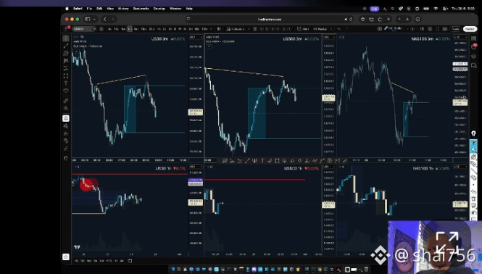Click the trash remove objects icon
The width and height of the screenshot is (482, 274).
point(66,158)
